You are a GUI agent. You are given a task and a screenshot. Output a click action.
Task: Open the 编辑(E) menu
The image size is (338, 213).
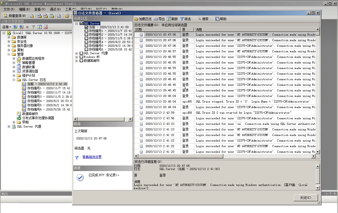pyautogui.click(x=24, y=9)
